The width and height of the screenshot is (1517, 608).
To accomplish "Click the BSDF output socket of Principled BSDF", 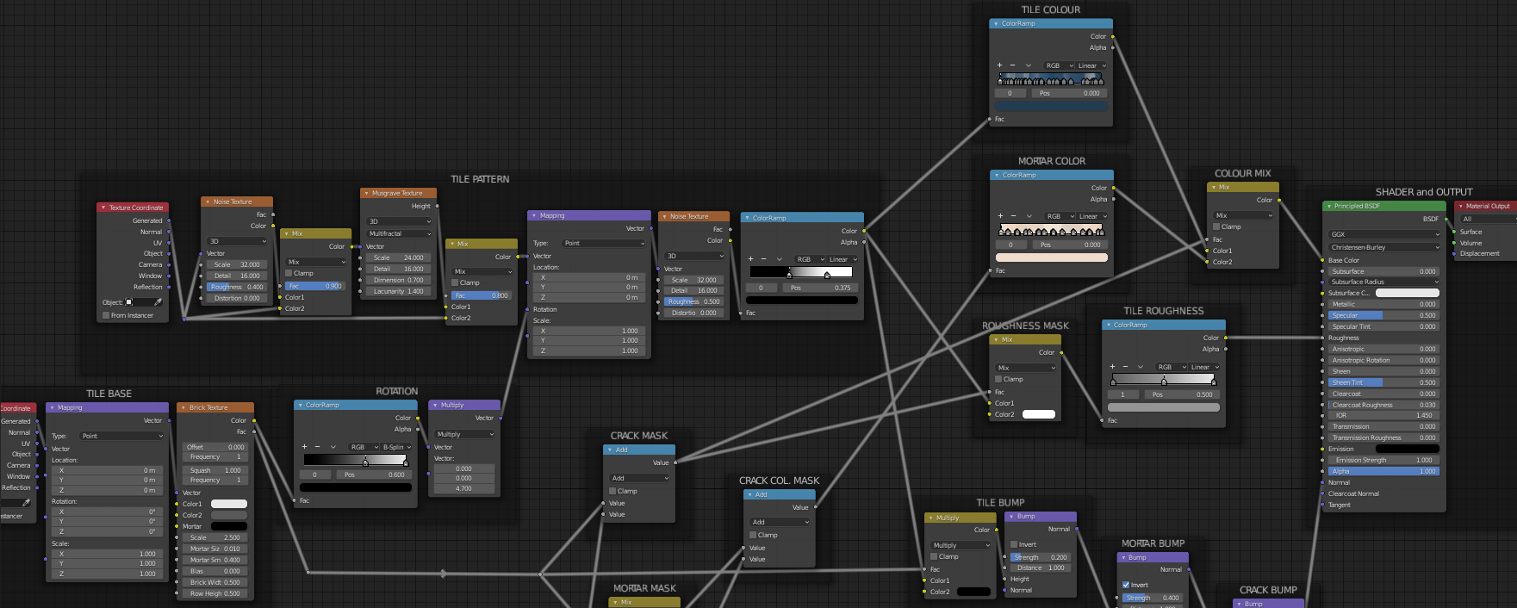I will (x=1446, y=219).
